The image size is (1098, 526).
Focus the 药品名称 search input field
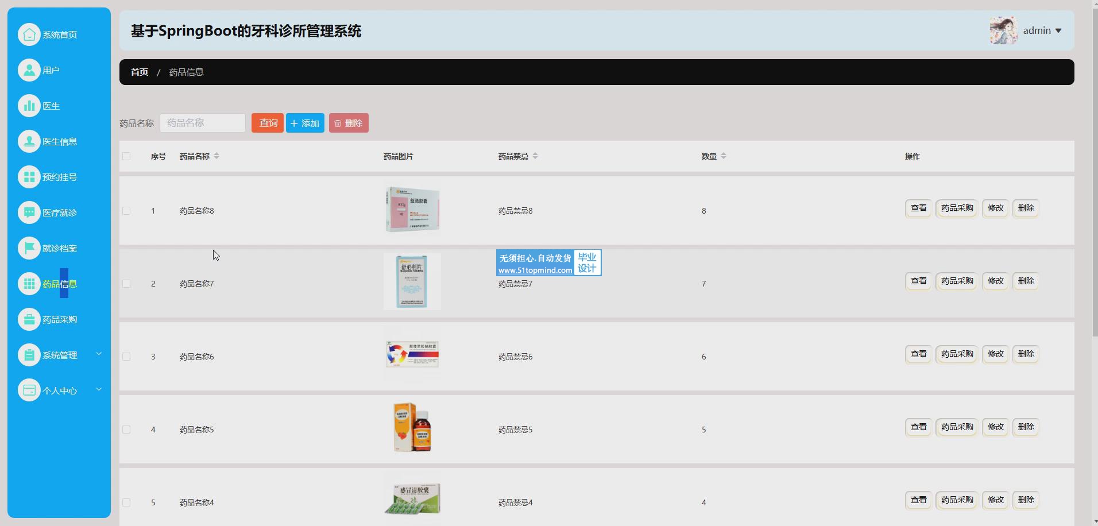tap(203, 123)
